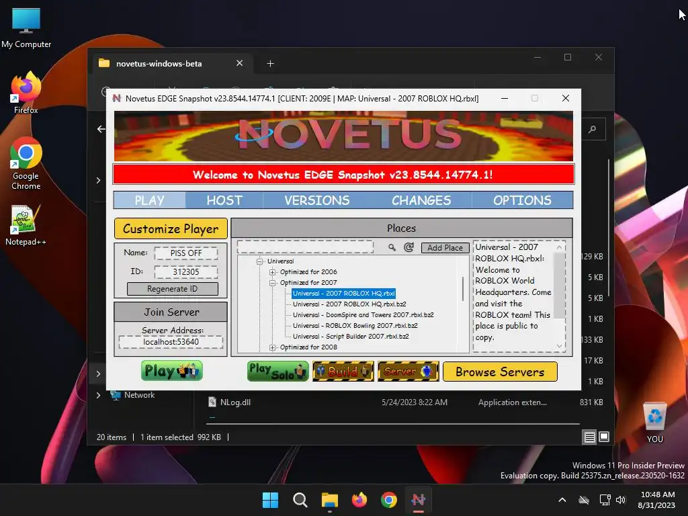Viewport: 688px width, 516px height.
Task: Collapse Optimized for 2007 node
Action: pyautogui.click(x=273, y=283)
